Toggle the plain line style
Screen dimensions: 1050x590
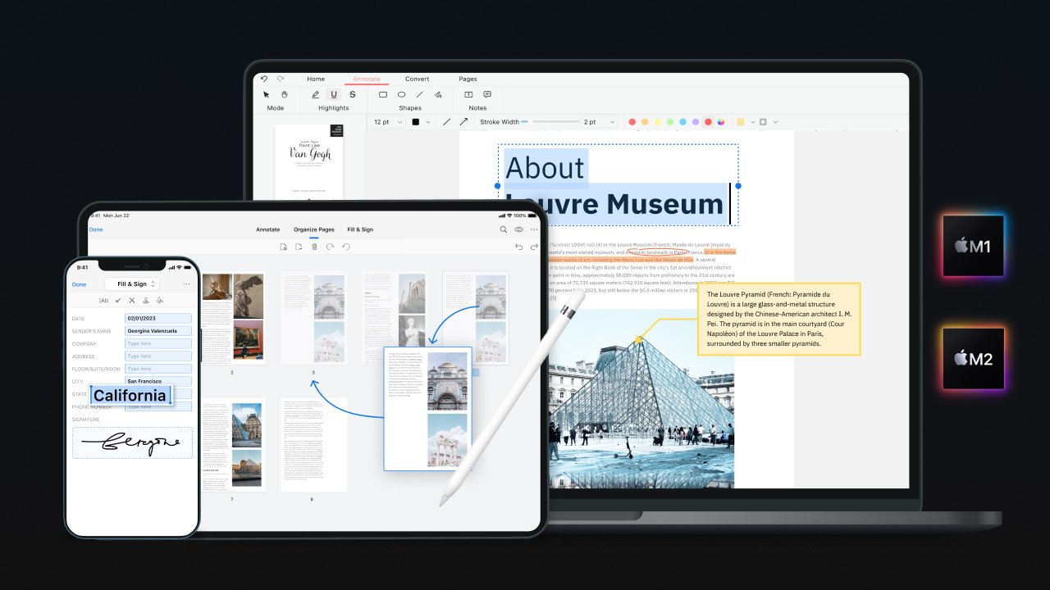point(446,122)
